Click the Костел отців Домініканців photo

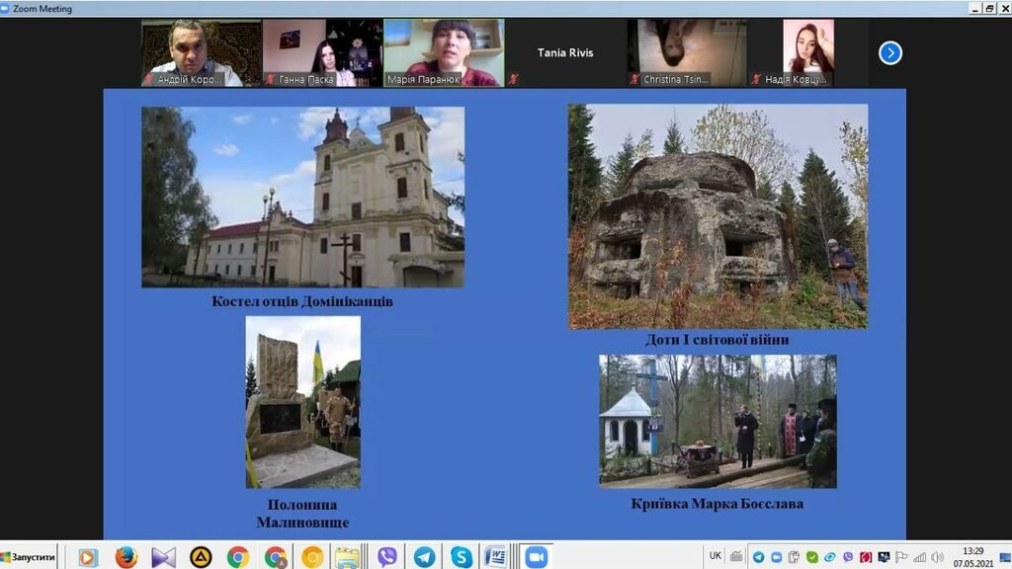point(302,197)
